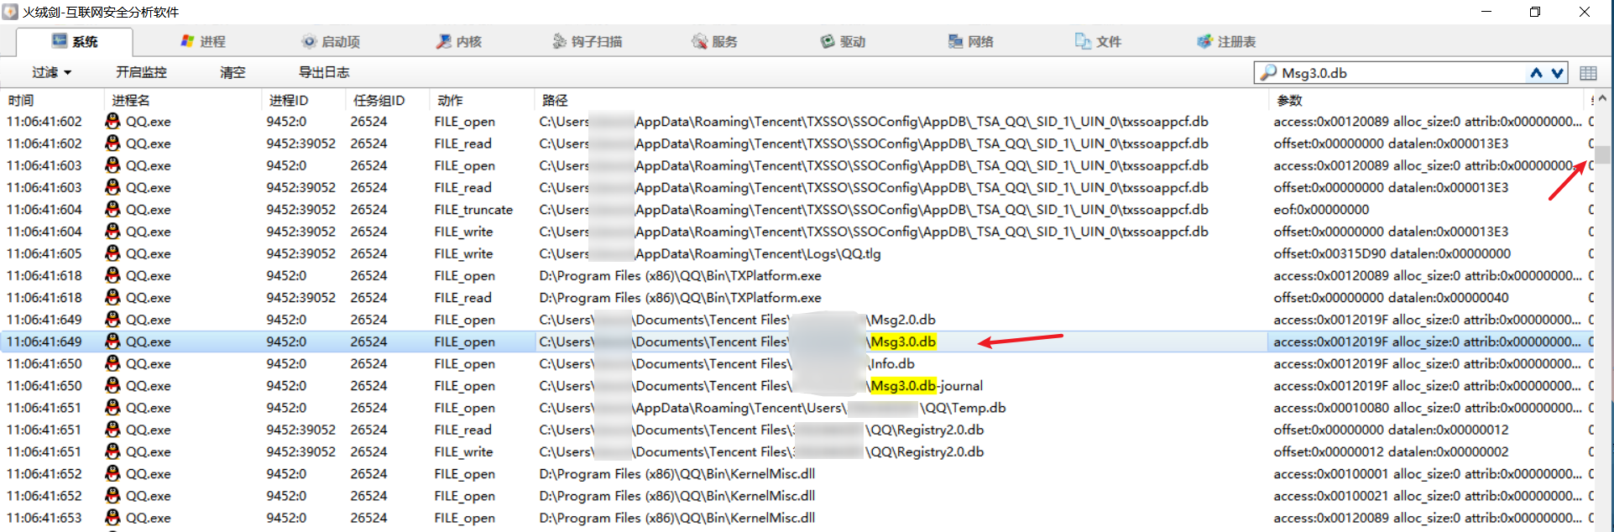Click the search magnifier icon
The width and height of the screenshot is (1614, 532).
point(1268,73)
